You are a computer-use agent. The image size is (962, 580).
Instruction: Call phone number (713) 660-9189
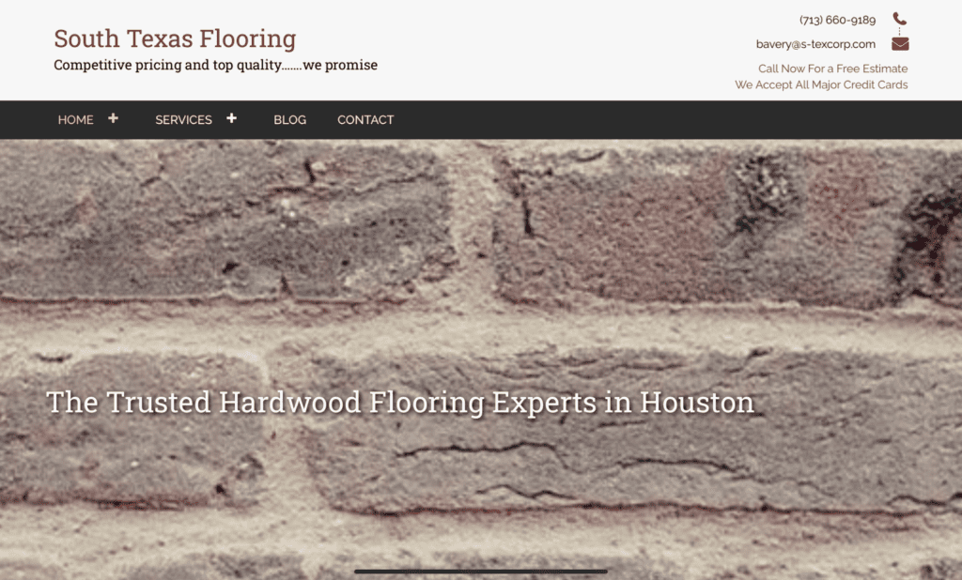837,21
